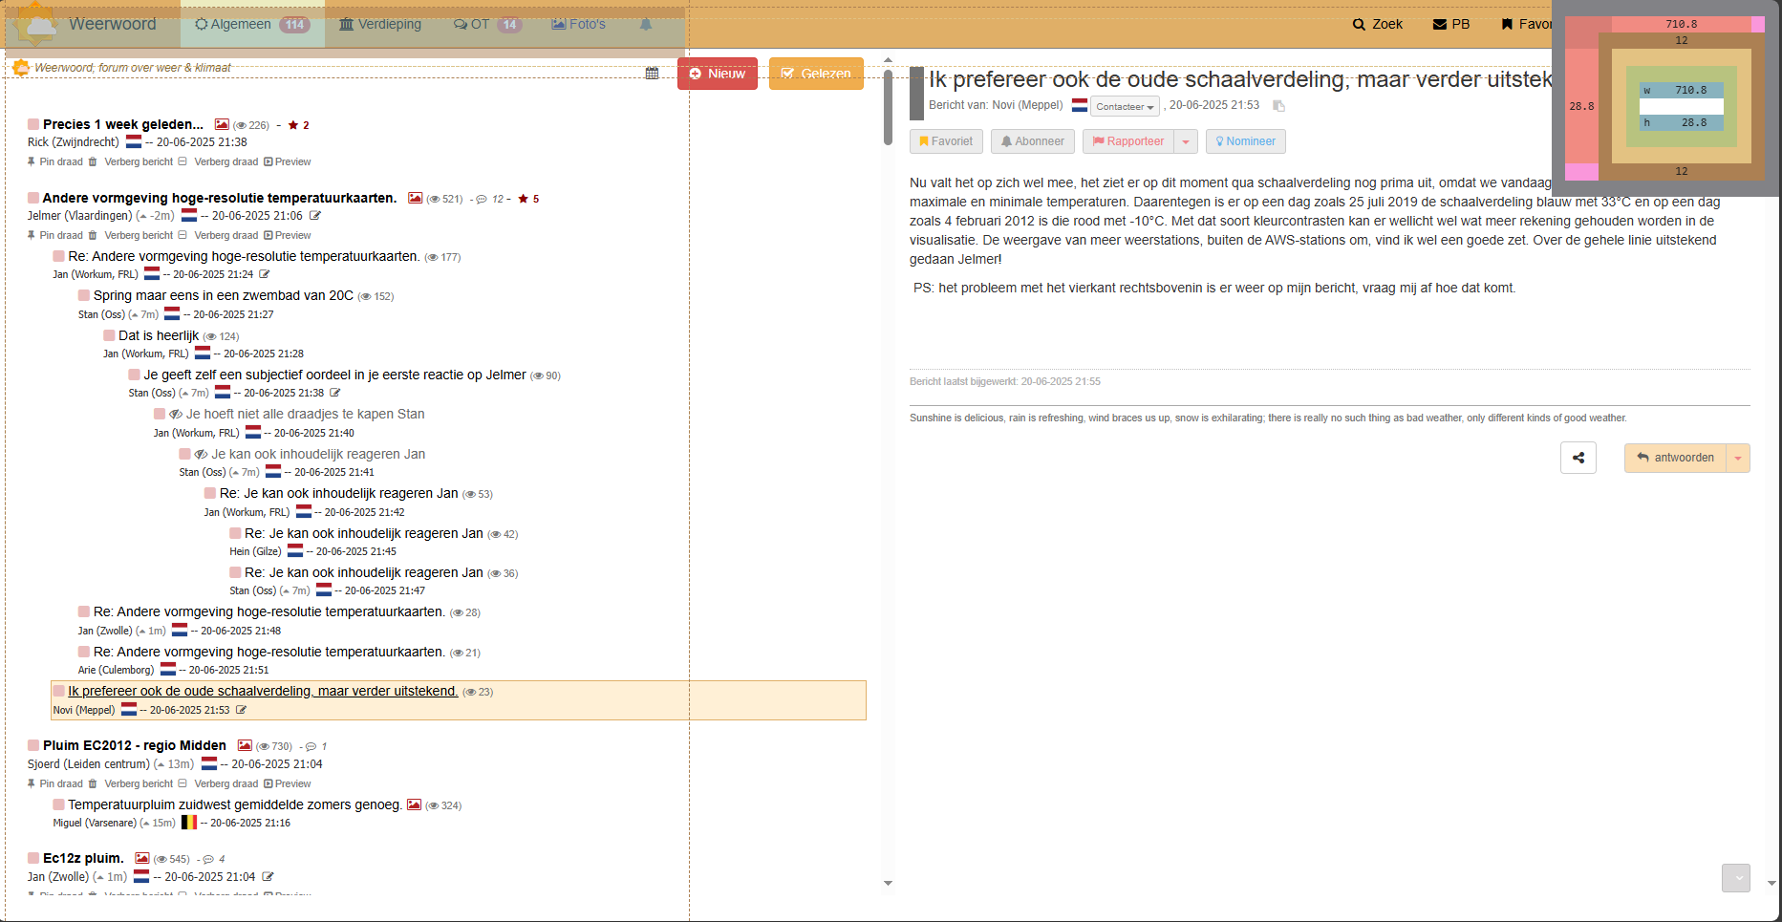The width and height of the screenshot is (1782, 922).
Task: Click 'Verberg bericht' under 'Pluim EC2012 - regio Midden'
Action: pos(140,783)
